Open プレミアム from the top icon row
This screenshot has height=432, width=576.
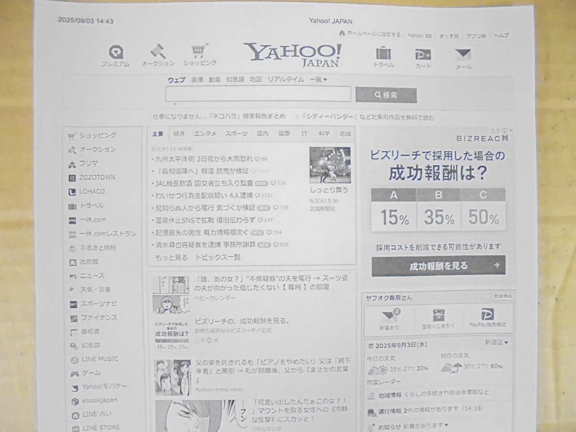point(115,53)
